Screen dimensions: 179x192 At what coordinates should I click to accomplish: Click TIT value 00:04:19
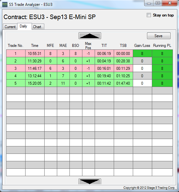104,61
